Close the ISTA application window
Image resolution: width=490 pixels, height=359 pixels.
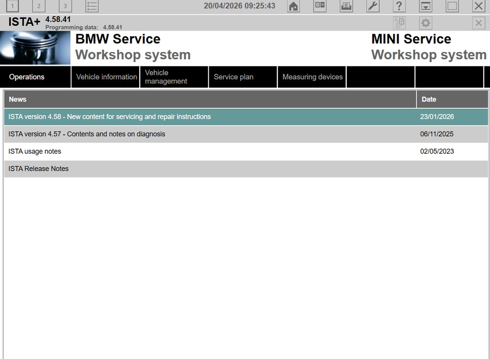pos(479,6)
